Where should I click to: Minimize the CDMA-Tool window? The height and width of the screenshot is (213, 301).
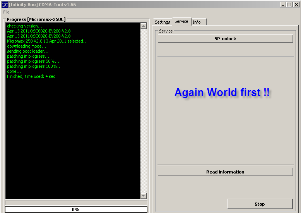[283, 5]
